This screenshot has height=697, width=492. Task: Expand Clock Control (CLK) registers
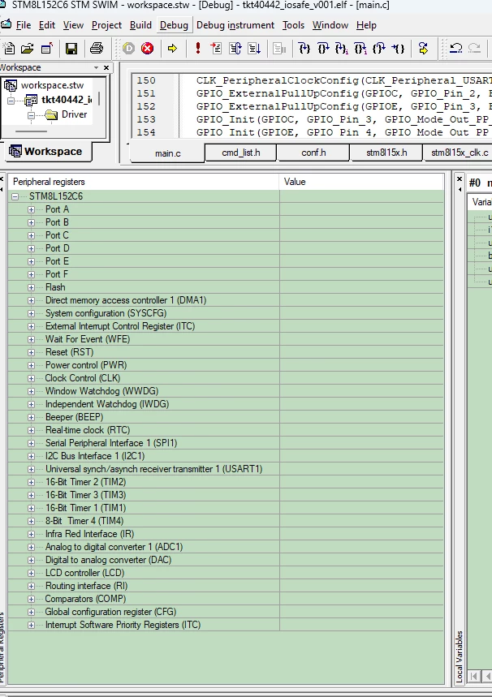click(31, 378)
